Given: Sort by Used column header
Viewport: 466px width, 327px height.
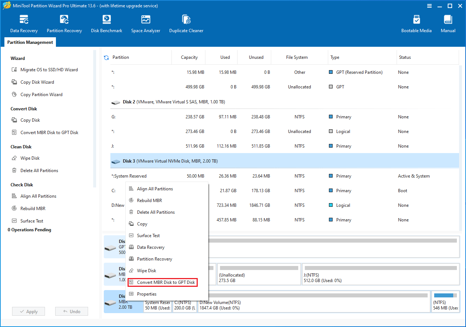Looking at the screenshot, I should coord(221,57).
